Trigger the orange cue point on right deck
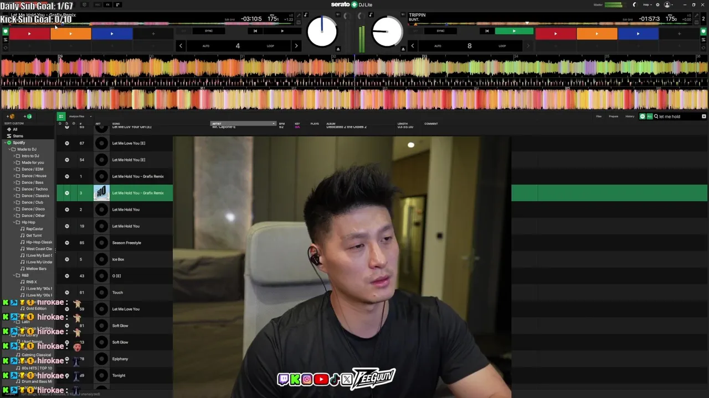This screenshot has width=709, height=398. (x=597, y=34)
